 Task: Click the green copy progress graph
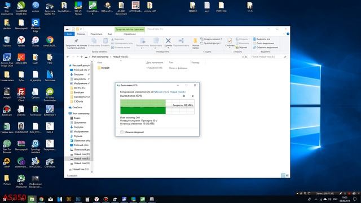(x=157, y=107)
